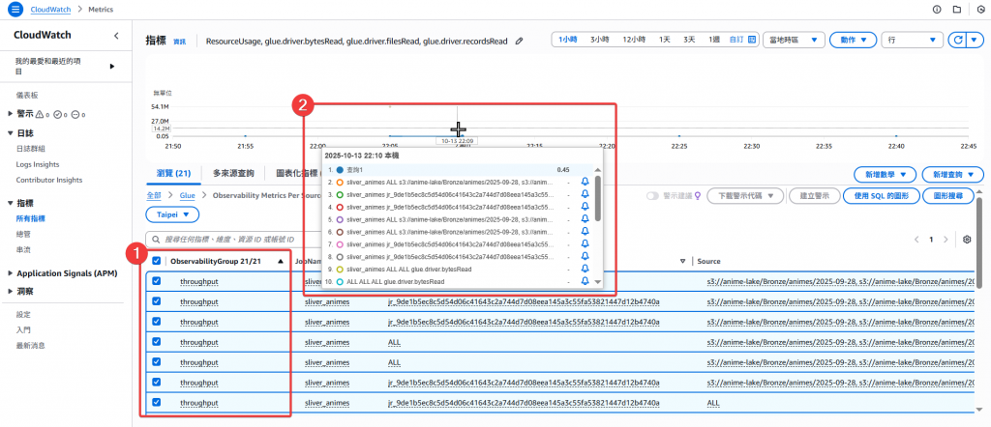Viewport: 991px width, 427px height.
Task: Click the Glue breadcrumb link
Action: (x=187, y=196)
